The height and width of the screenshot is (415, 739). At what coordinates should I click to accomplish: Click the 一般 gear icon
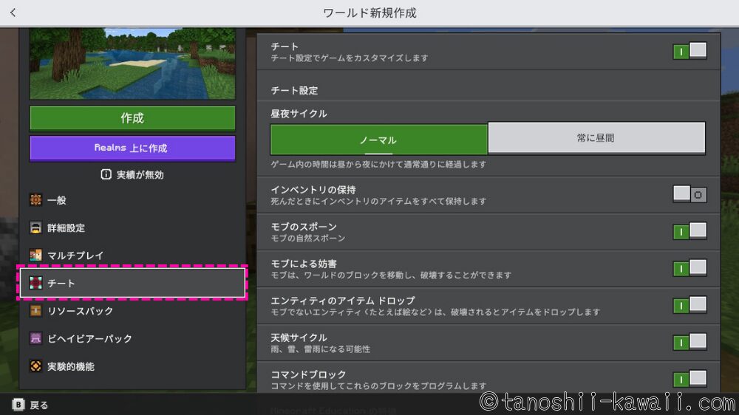coord(35,199)
